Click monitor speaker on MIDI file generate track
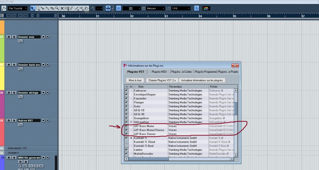The width and height of the screenshot is (319, 170). click(x=48, y=158)
